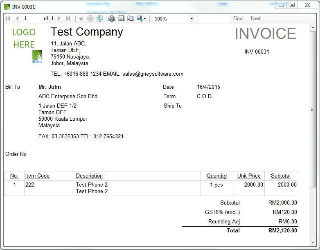The height and width of the screenshot is (250, 320).
Task: Go to previous page of report
Action: pos(17,18)
